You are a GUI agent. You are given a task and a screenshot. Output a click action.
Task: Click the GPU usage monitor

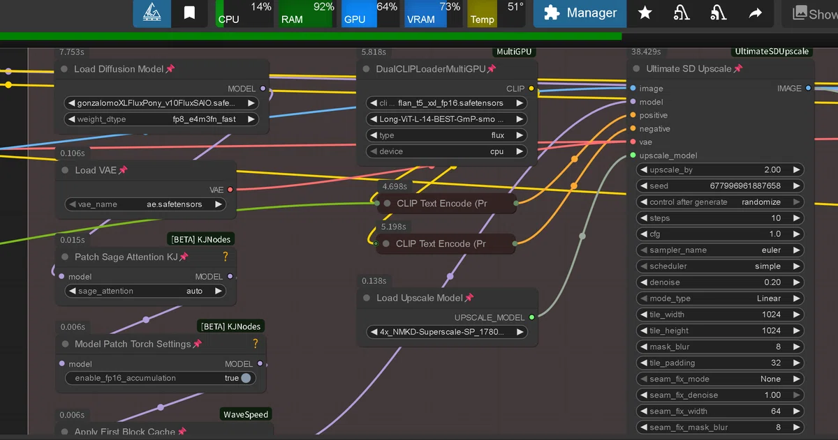click(370, 13)
